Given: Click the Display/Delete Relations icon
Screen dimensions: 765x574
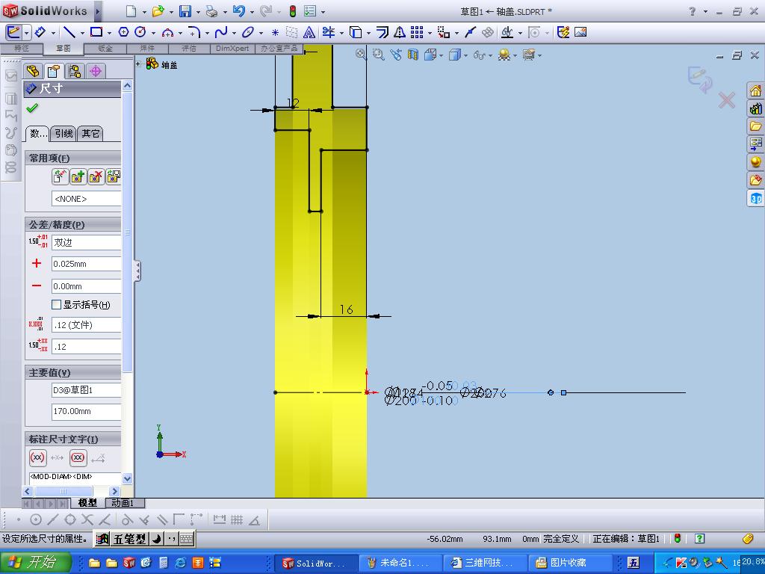Looking at the screenshot, I should 507,33.
